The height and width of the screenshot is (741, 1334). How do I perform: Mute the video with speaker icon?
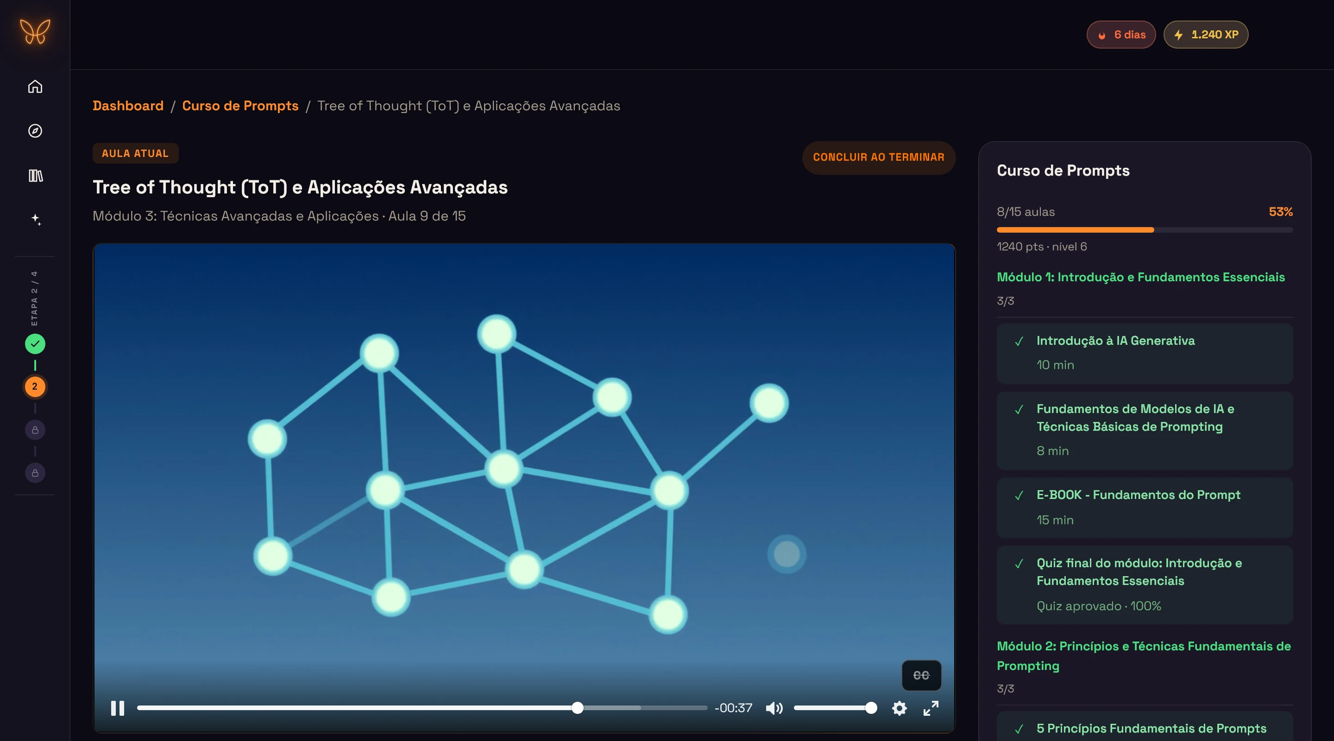point(774,708)
